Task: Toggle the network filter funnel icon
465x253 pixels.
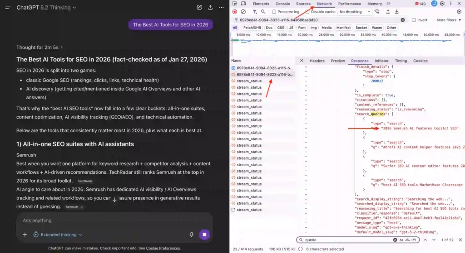Action: [x=255, y=12]
